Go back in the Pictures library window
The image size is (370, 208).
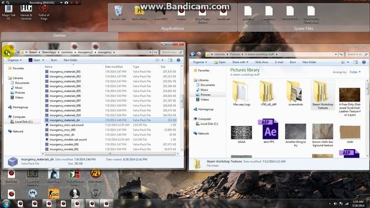193,54
